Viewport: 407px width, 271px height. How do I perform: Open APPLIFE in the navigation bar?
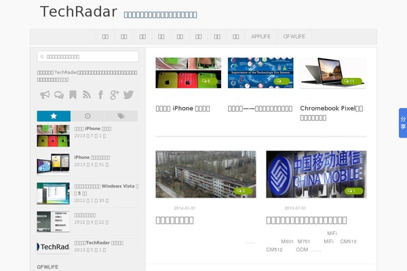[261, 37]
